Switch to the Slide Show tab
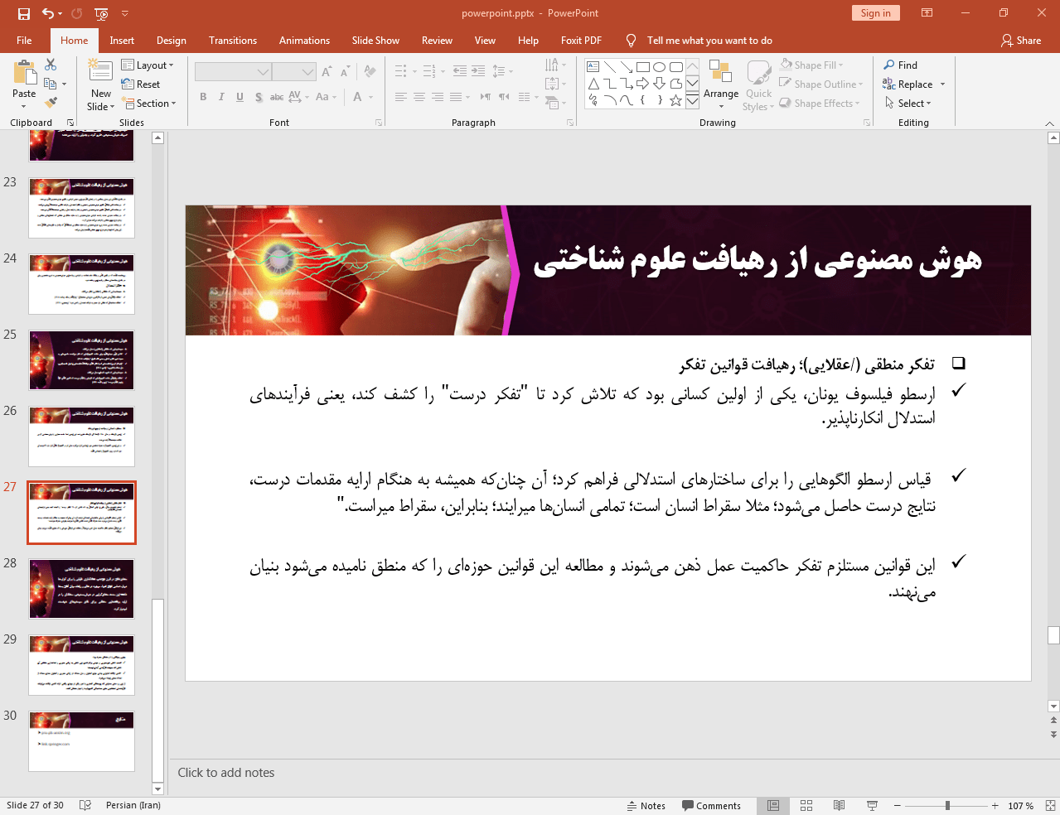 tap(375, 41)
